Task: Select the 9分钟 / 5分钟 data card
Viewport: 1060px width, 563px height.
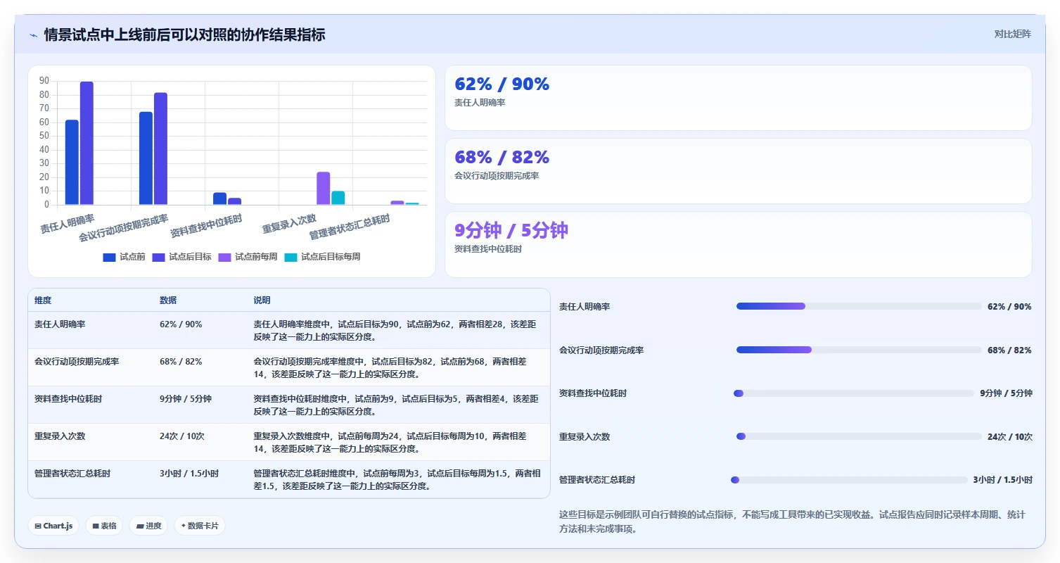Action: click(738, 244)
